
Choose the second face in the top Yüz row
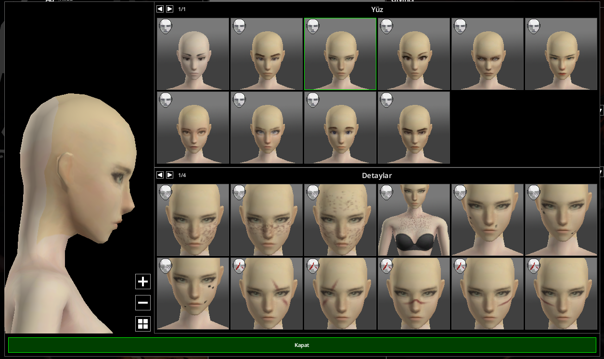(267, 54)
